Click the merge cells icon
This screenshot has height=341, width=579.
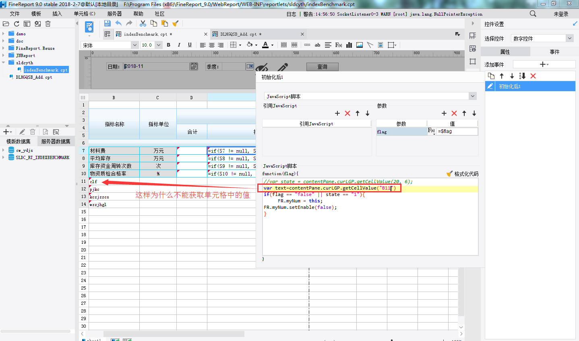pyautogui.click(x=284, y=45)
